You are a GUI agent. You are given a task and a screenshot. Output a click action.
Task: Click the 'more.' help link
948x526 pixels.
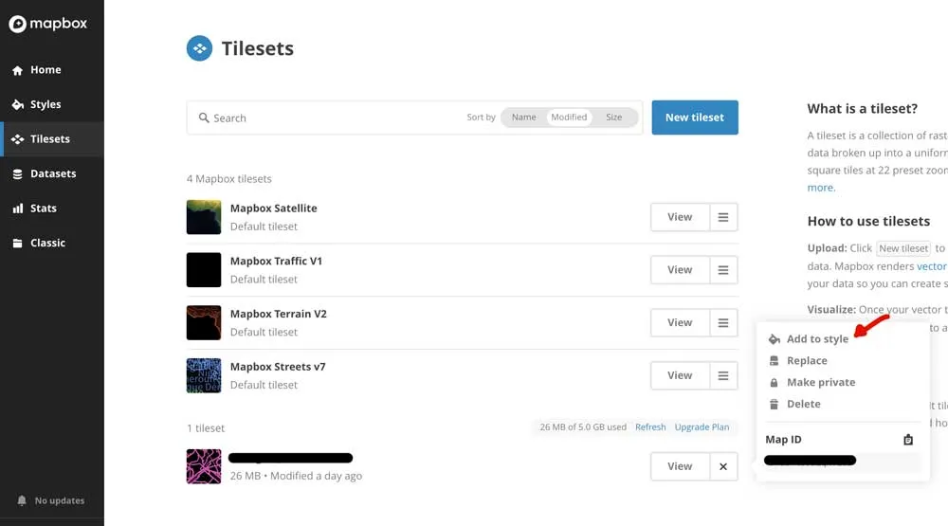click(821, 188)
